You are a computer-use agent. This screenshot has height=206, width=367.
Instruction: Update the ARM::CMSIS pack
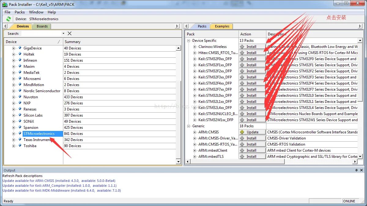click(x=252, y=132)
